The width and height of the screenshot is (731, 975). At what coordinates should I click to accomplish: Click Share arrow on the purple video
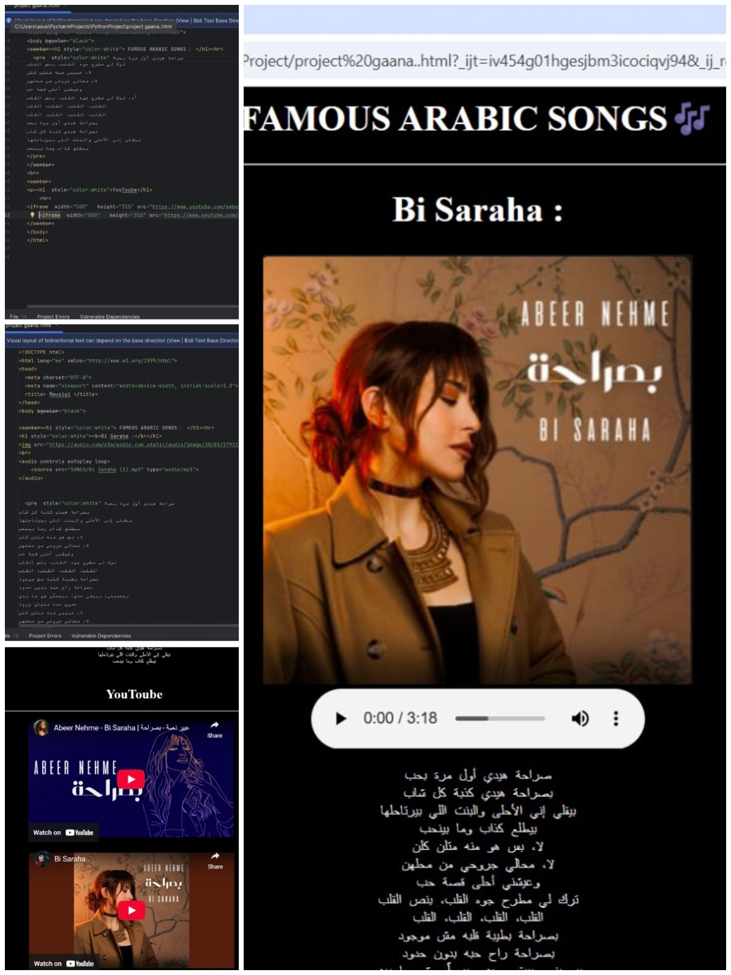(214, 728)
